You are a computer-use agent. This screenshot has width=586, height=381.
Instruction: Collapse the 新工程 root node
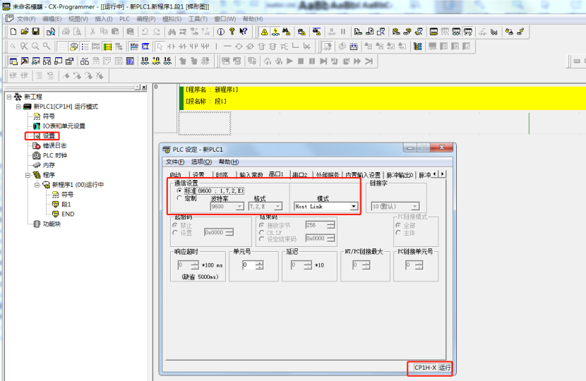[x=8, y=97]
